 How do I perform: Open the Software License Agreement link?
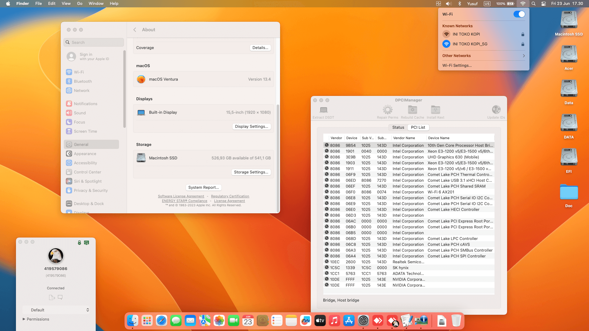(181, 196)
